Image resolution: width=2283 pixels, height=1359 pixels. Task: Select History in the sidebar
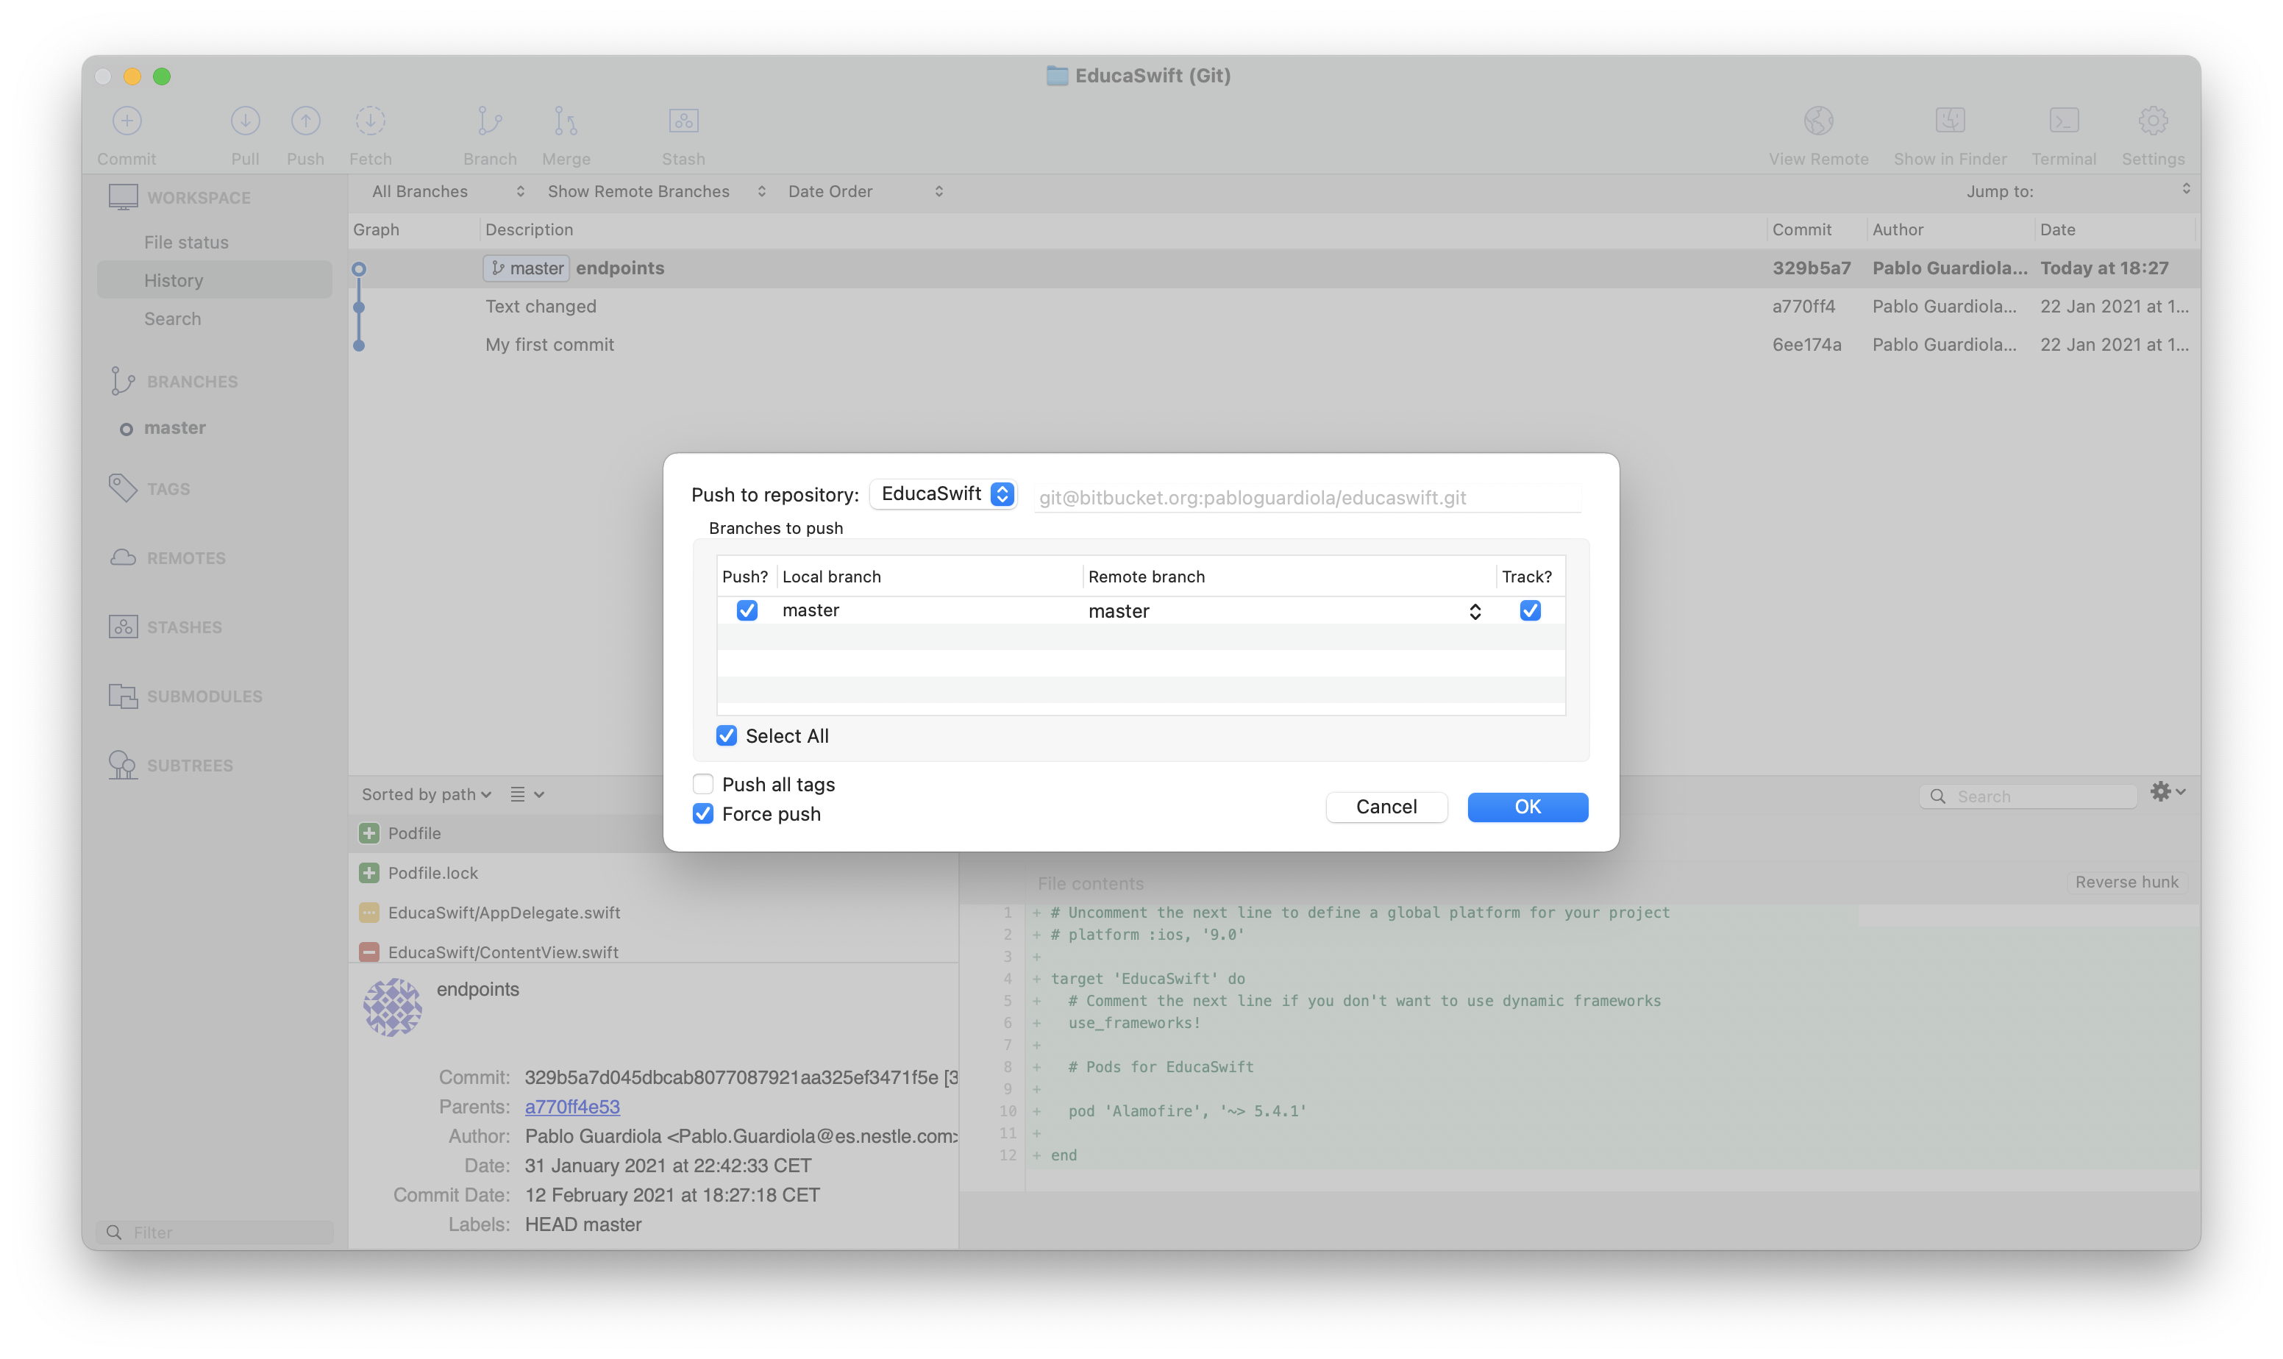214,280
